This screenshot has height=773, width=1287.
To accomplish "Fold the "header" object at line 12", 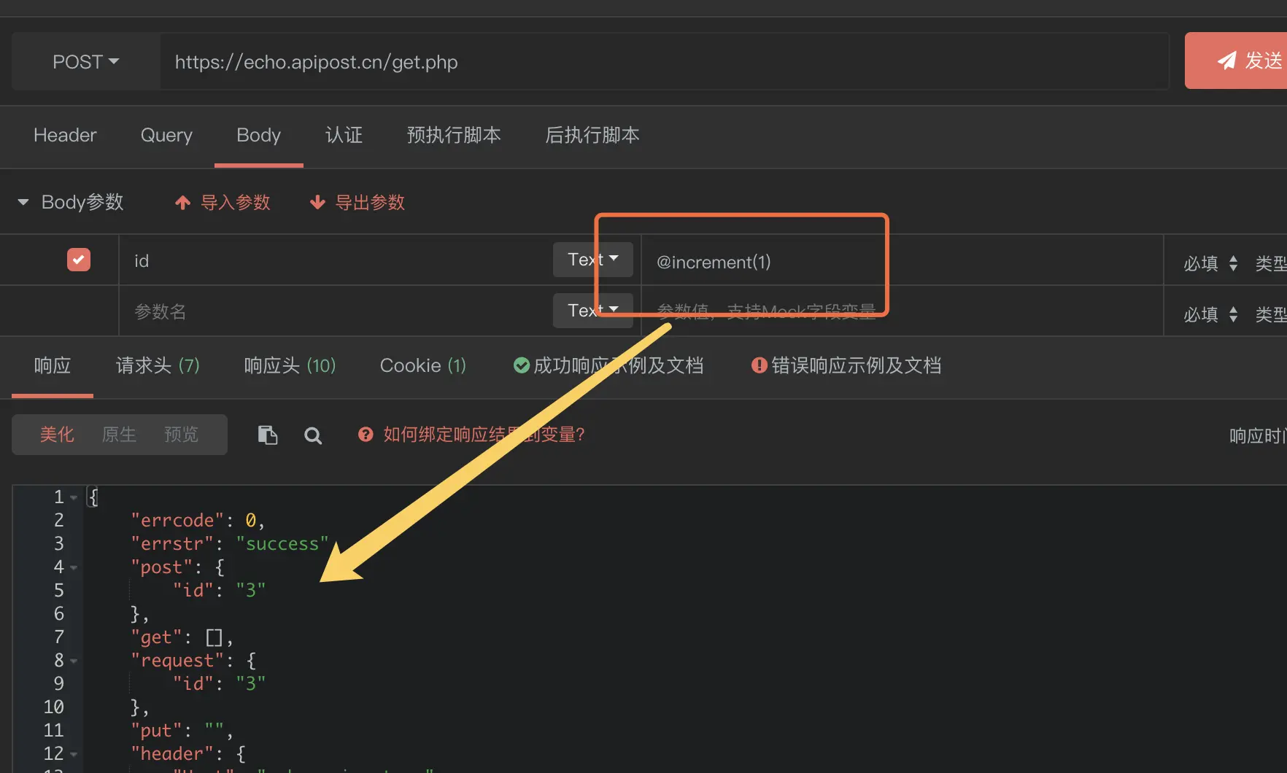I will click(x=74, y=754).
